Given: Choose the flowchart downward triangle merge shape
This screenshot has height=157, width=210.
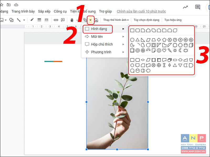Looking at the screenshot, I should 180,65.
